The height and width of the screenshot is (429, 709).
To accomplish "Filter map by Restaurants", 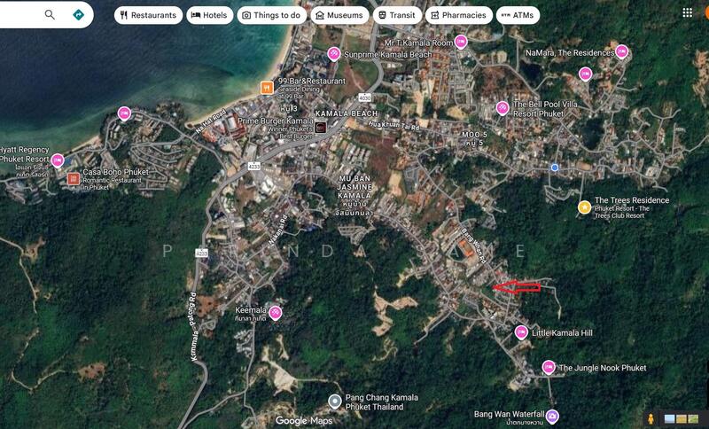I will [148, 15].
